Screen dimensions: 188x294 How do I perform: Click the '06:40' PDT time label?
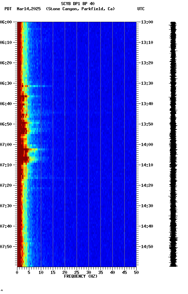tap(6, 104)
